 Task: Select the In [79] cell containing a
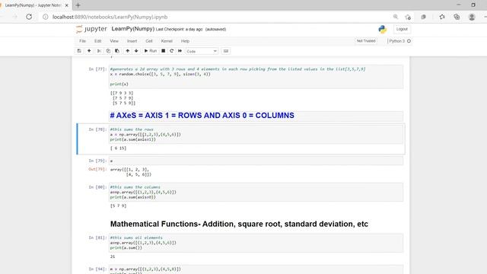[256, 161]
